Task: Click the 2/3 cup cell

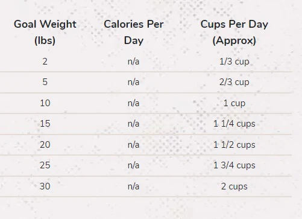Action: [x=234, y=82]
